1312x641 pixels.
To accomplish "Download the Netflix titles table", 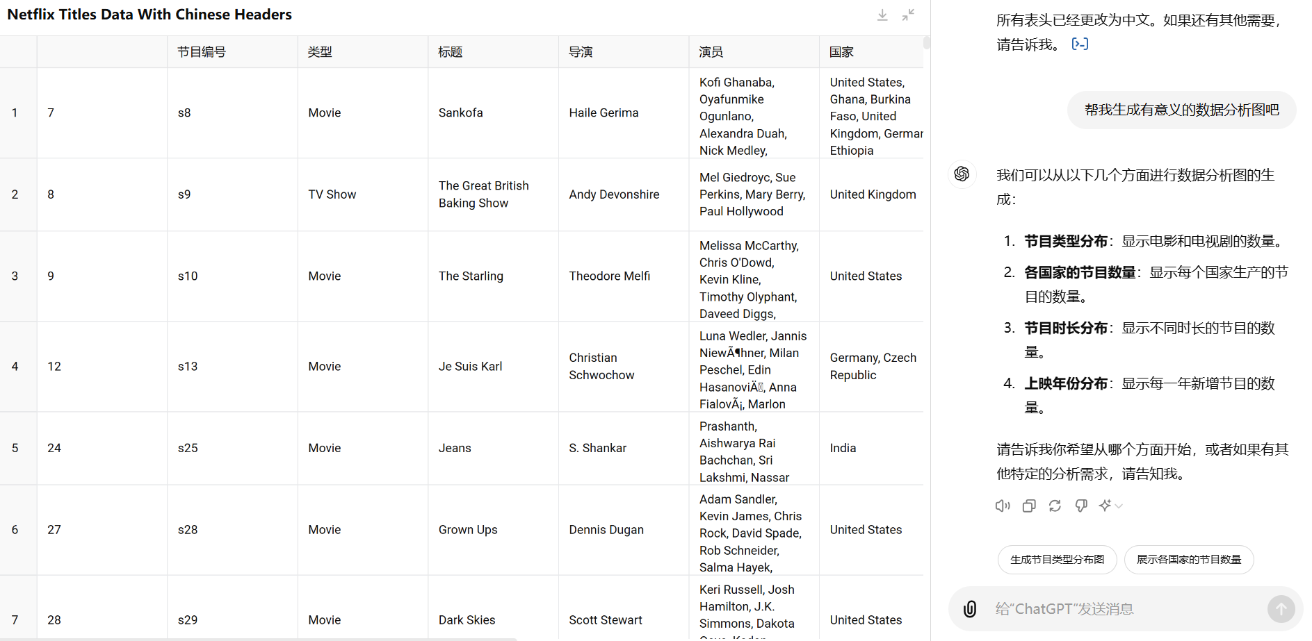I will [x=882, y=15].
